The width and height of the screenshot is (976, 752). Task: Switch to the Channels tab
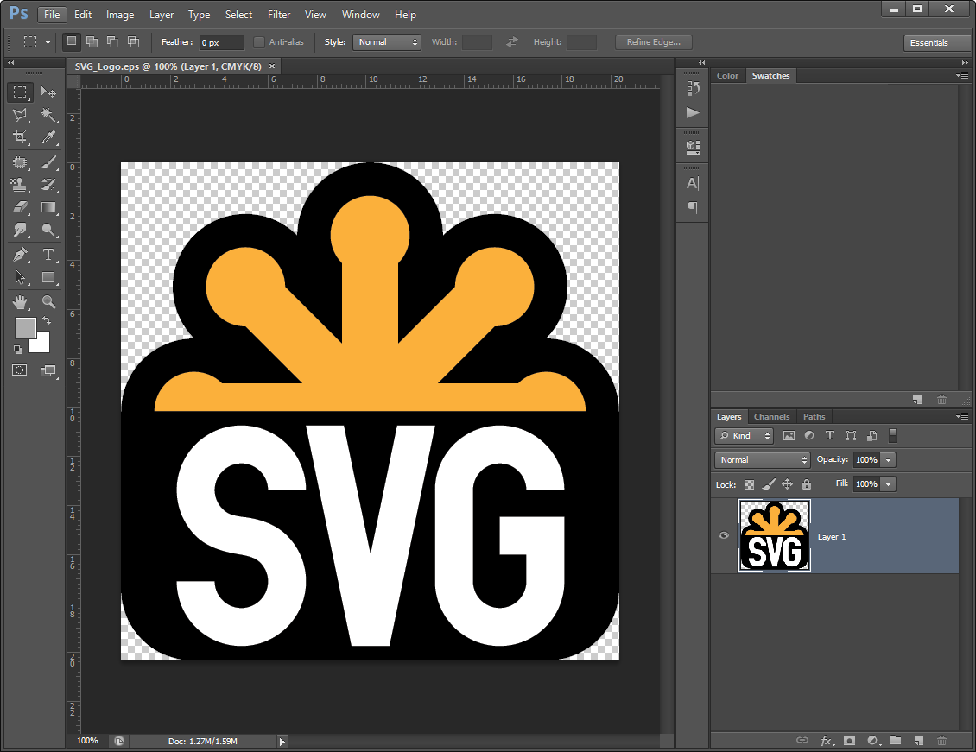coord(771,417)
